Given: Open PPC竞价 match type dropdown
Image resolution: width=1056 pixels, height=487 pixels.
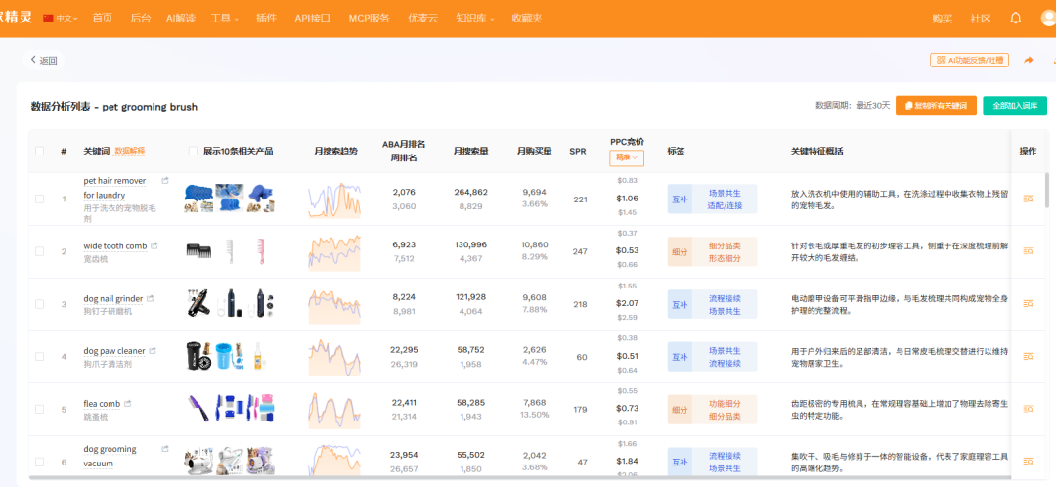Looking at the screenshot, I should pyautogui.click(x=627, y=157).
